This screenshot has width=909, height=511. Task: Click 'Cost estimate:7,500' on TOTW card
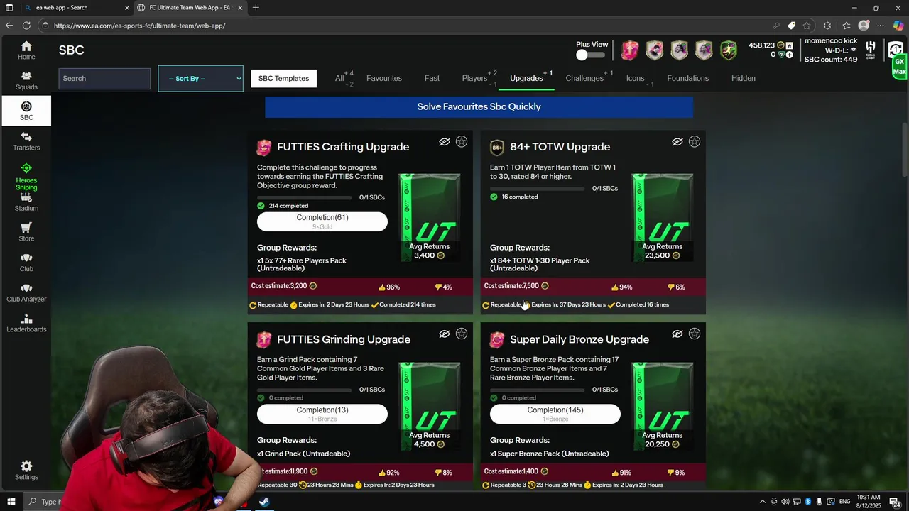click(x=511, y=286)
